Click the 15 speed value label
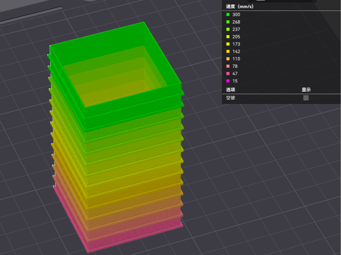 coord(235,81)
